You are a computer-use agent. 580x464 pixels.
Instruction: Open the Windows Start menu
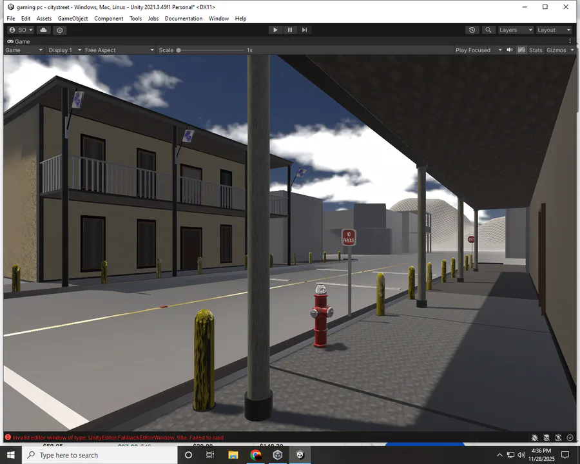pyautogui.click(x=11, y=455)
